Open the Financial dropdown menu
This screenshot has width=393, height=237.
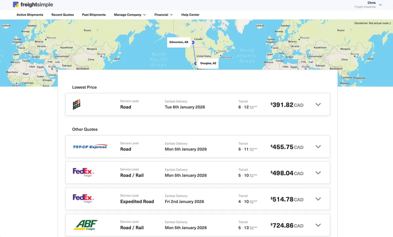pyautogui.click(x=163, y=15)
